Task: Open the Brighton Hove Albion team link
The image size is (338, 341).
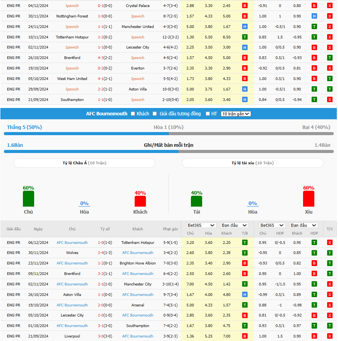Action: click(138, 263)
